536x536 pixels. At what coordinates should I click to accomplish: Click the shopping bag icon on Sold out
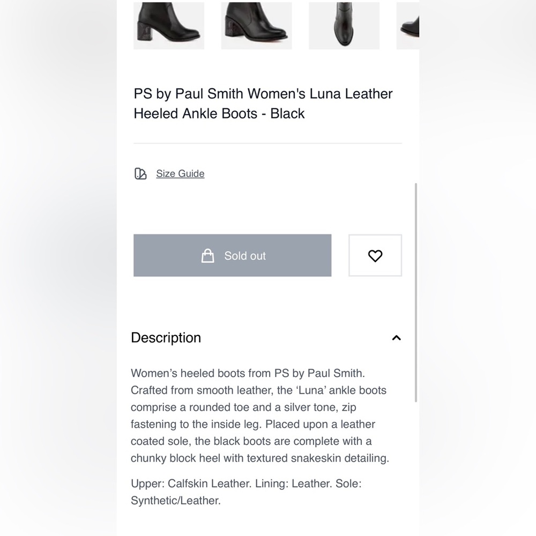tap(207, 256)
